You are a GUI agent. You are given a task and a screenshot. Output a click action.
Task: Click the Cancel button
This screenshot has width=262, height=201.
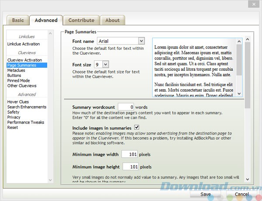click(242, 194)
